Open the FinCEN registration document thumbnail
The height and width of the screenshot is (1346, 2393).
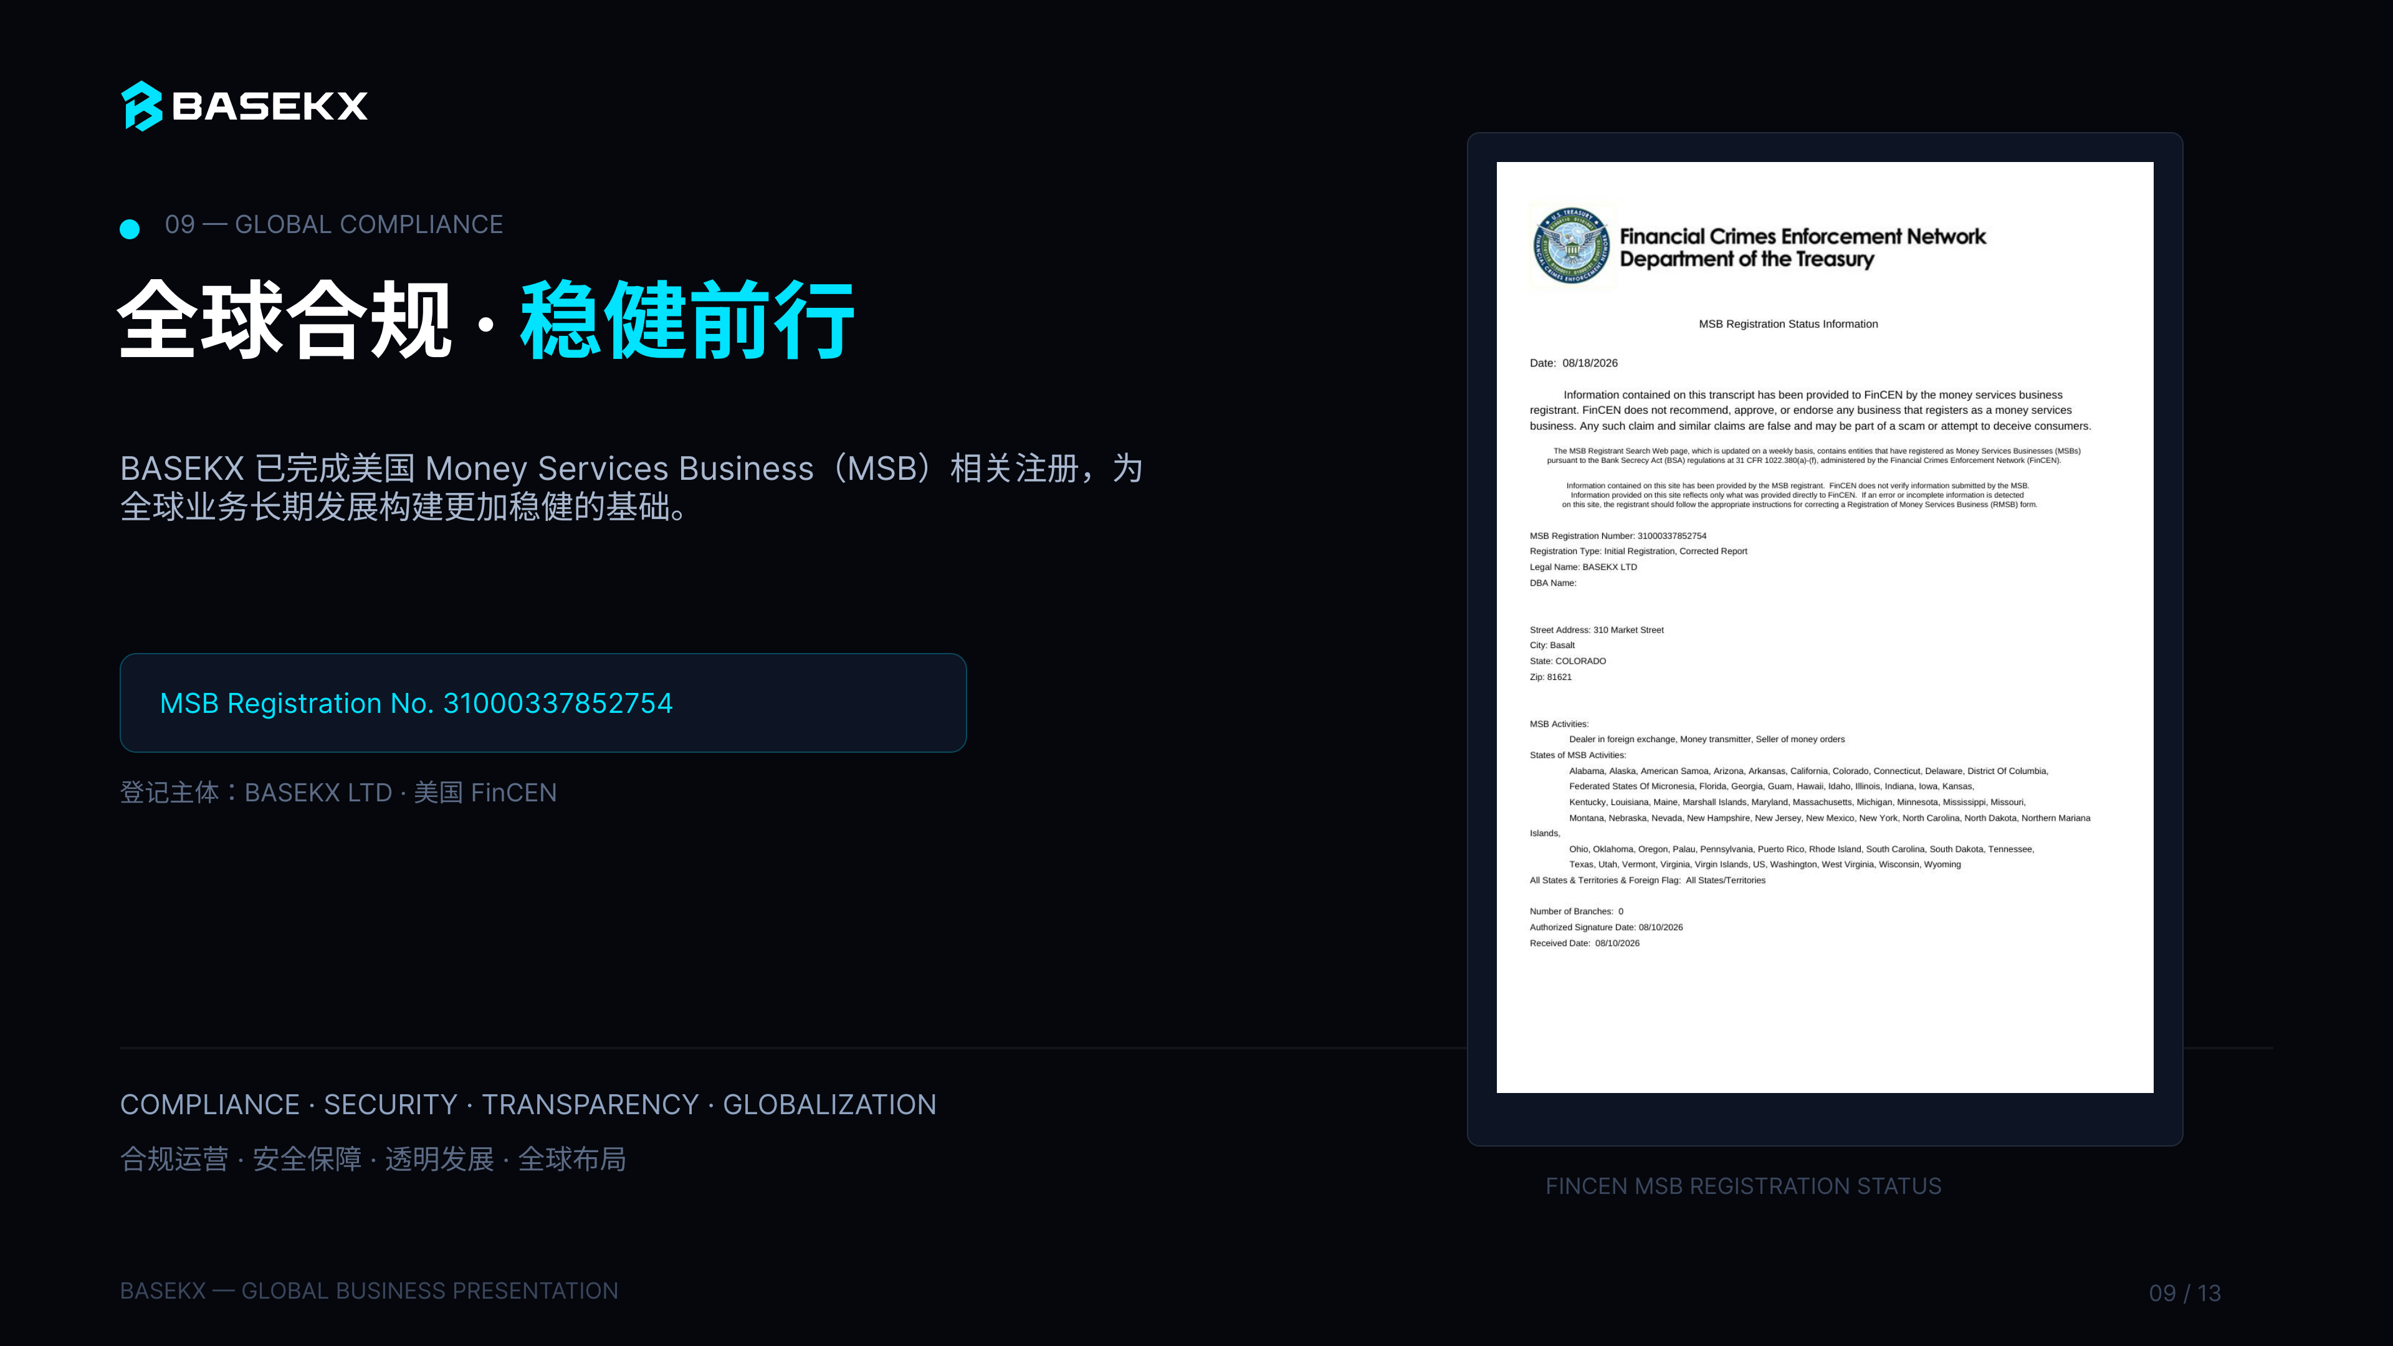click(1825, 628)
